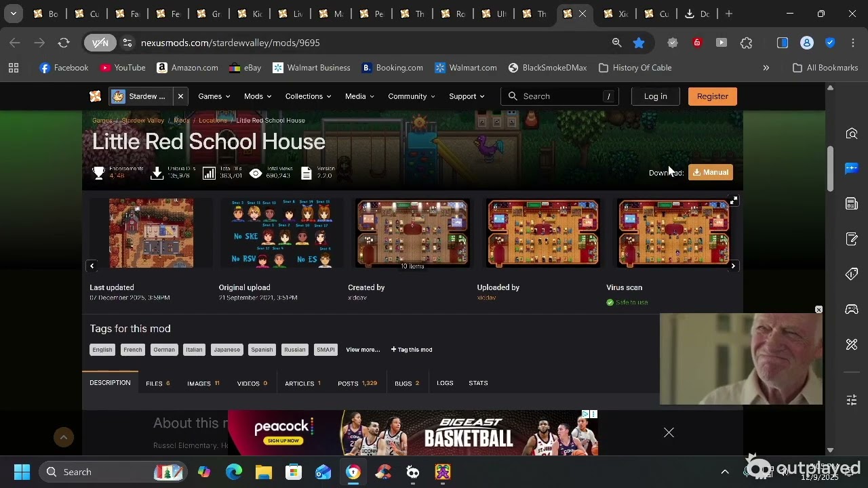
Task: Open the apps grid in bookmarks bar
Action: click(x=14, y=68)
